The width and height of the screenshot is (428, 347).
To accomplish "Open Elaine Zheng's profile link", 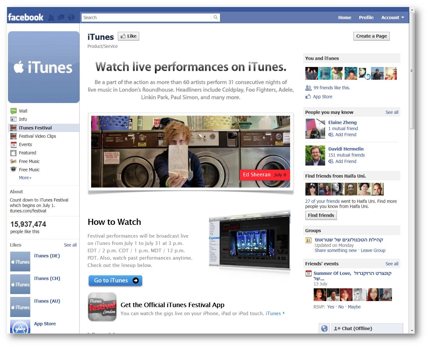I will click(342, 122).
